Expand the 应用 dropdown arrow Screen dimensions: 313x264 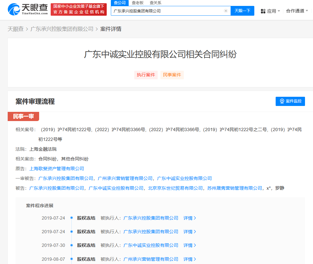coord(279,11)
